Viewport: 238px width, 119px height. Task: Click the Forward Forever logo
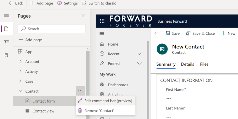click(131, 21)
